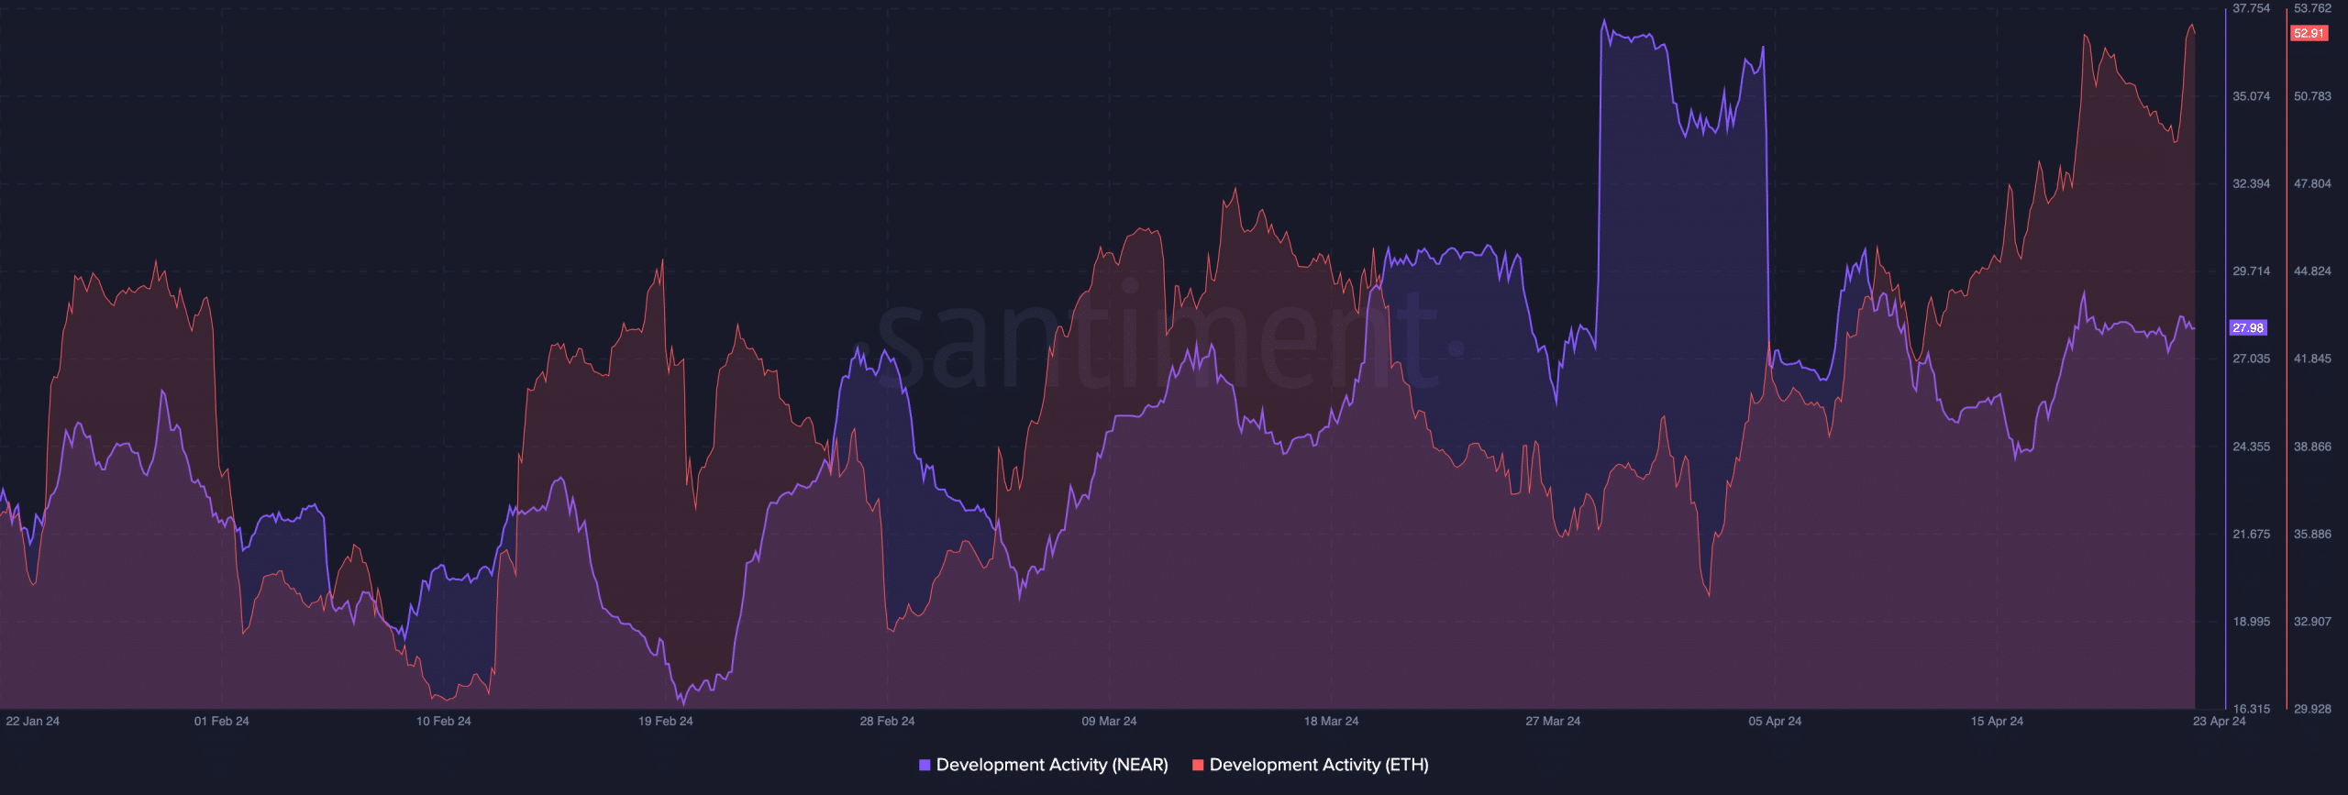The height and width of the screenshot is (795, 2348).
Task: Click the Development Activity (ETH) legend label
Action: (1319, 765)
